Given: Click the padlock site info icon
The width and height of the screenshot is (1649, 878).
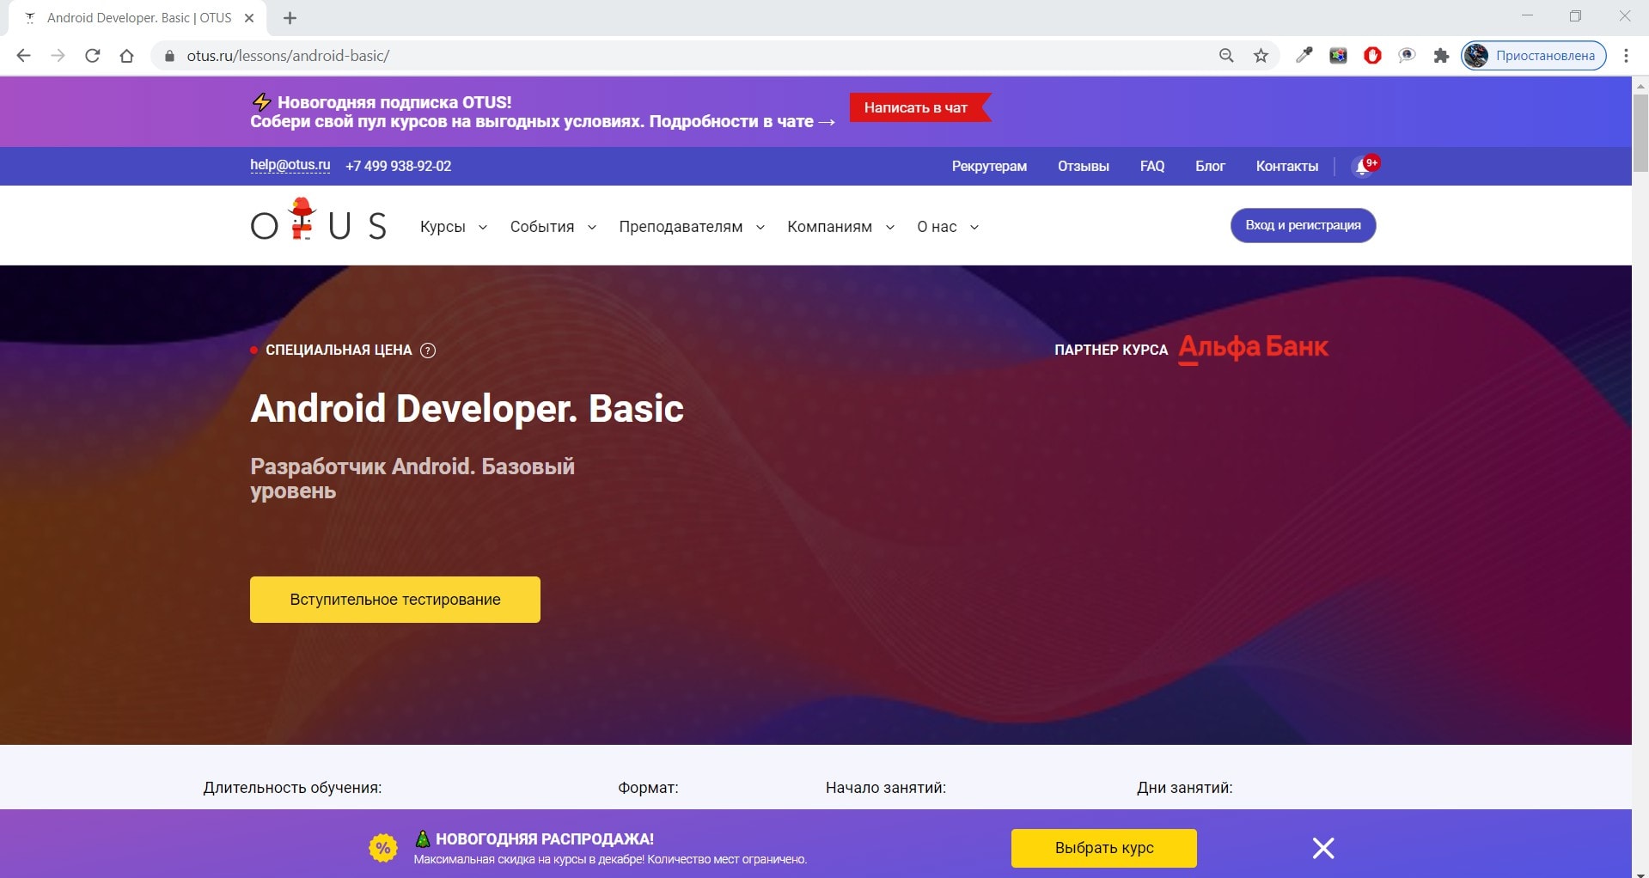Looking at the screenshot, I should pos(169,56).
